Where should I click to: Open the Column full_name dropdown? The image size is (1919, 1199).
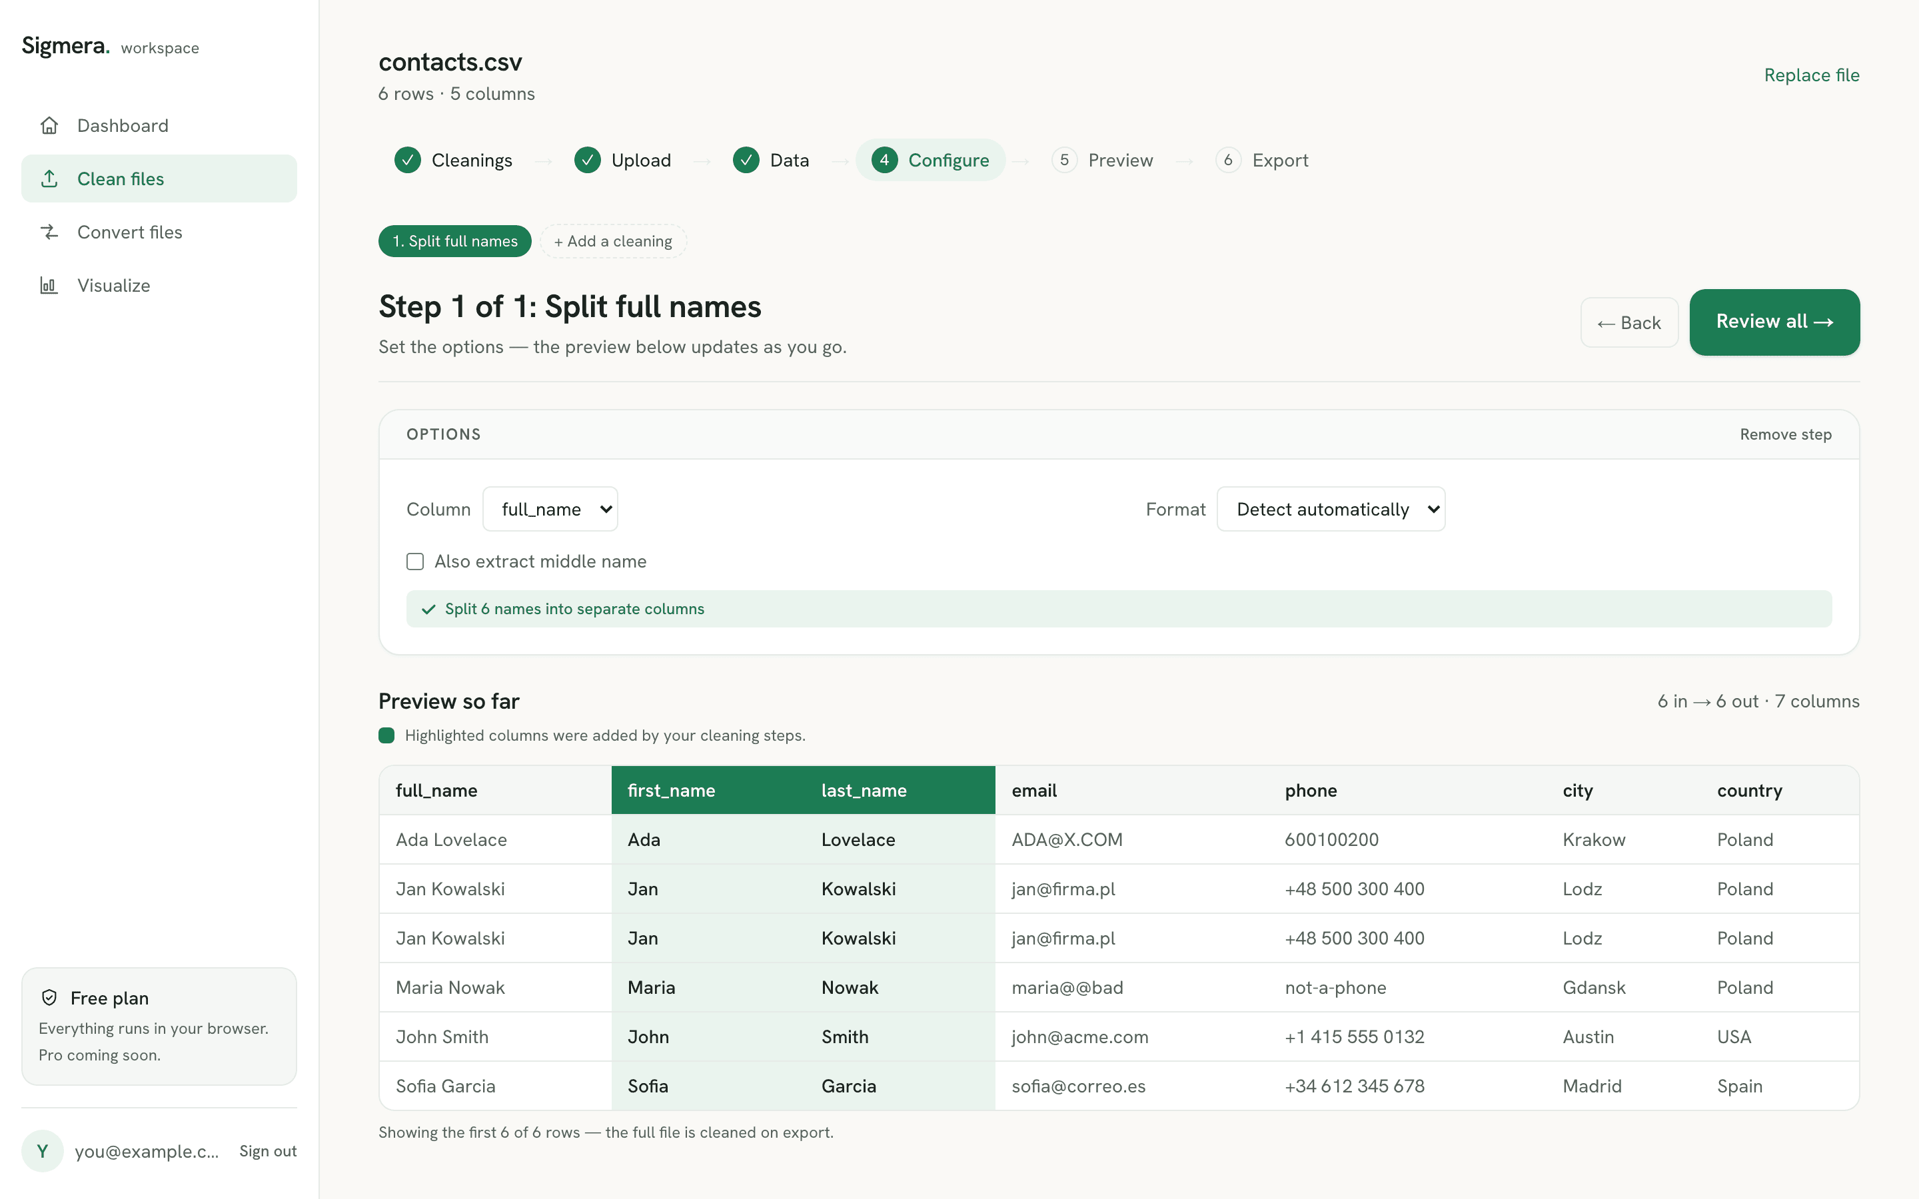click(550, 509)
